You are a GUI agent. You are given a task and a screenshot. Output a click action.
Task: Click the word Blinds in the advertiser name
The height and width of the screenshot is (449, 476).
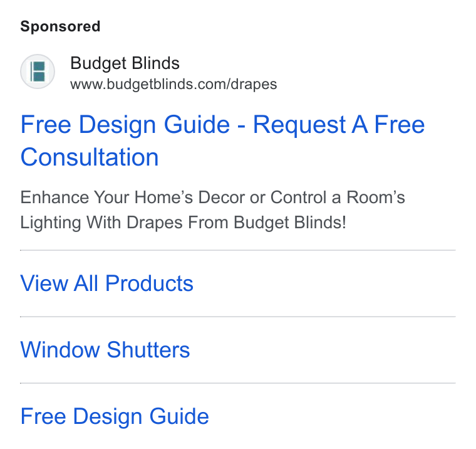[156, 63]
